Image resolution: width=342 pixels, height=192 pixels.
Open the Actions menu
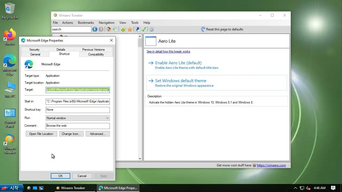(68, 23)
